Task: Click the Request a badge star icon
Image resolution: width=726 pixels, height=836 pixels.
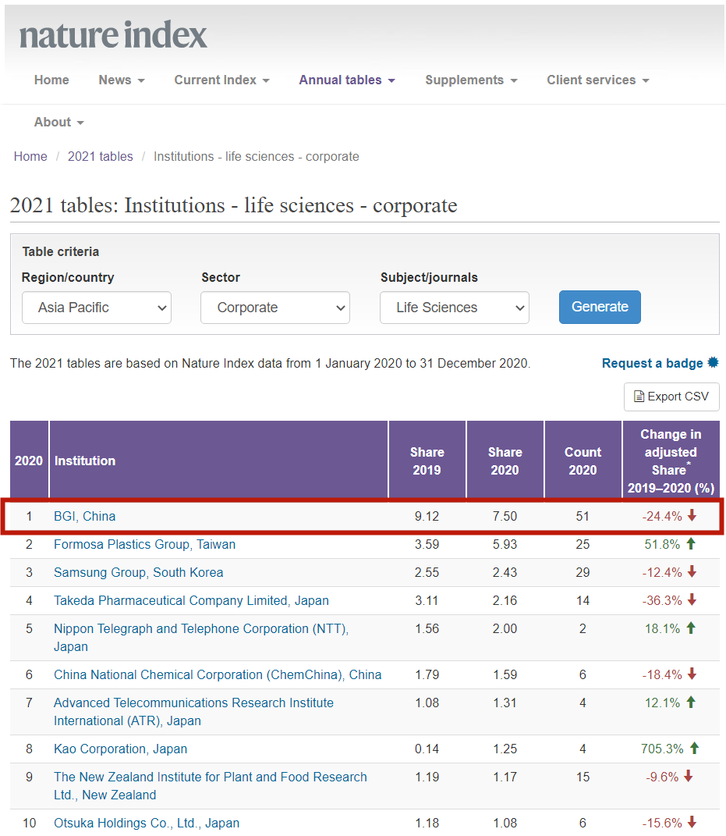Action: 714,362
